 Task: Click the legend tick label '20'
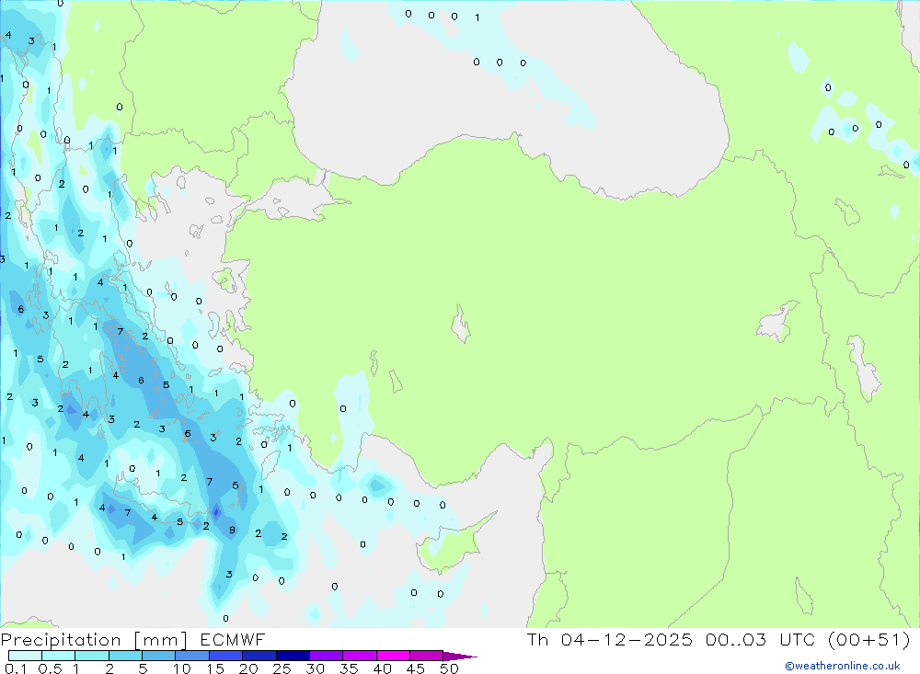click(x=248, y=668)
